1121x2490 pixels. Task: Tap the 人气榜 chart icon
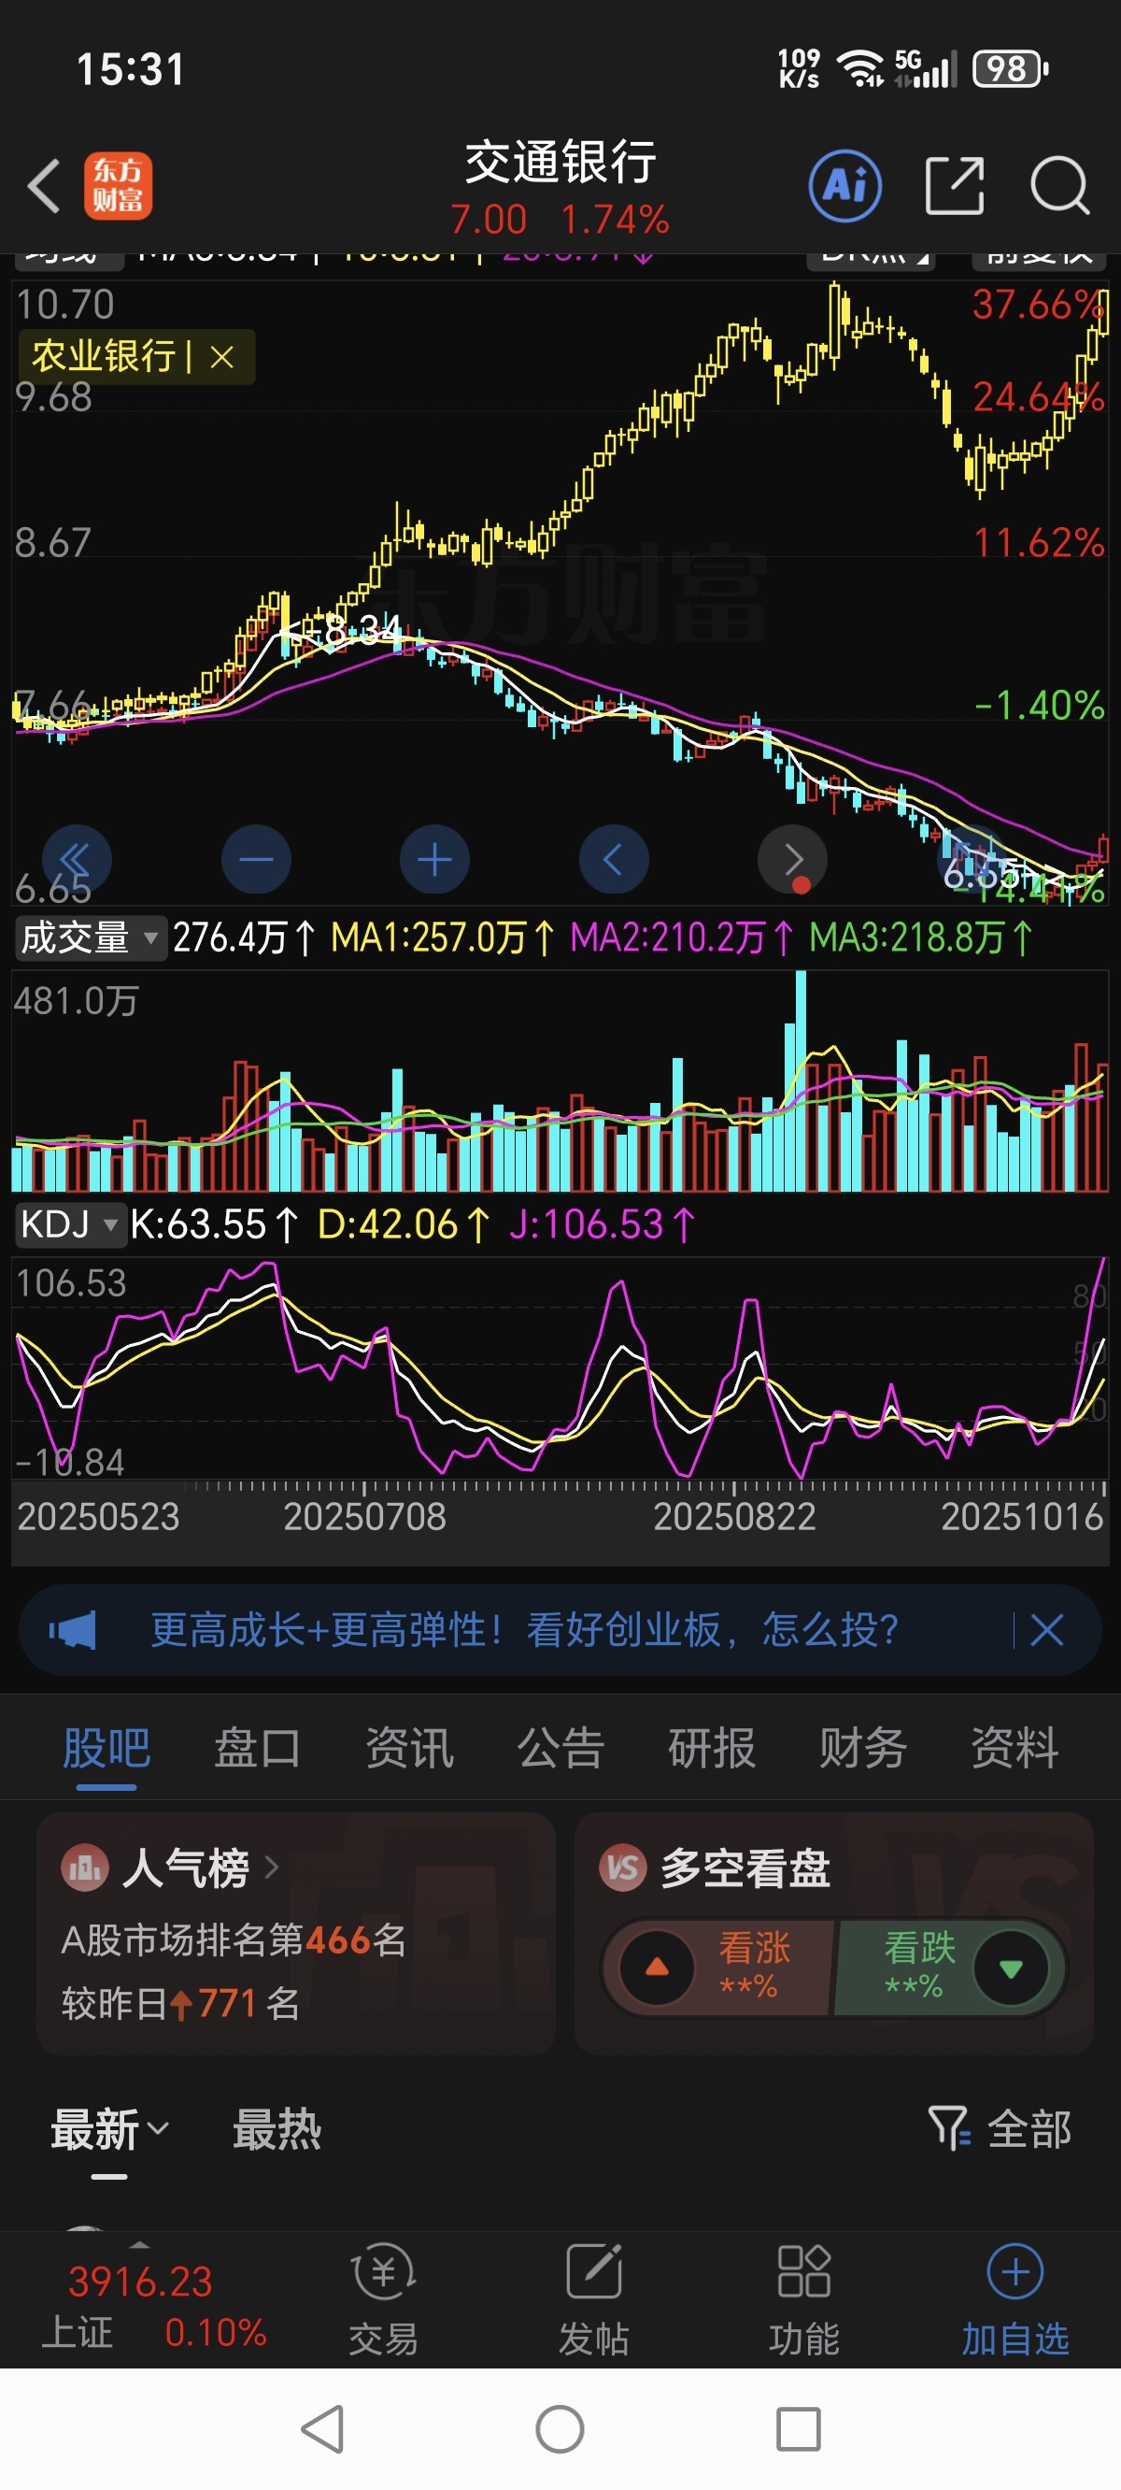pyautogui.click(x=85, y=1867)
